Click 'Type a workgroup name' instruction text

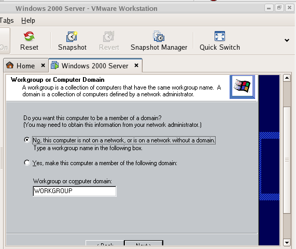[88, 148]
